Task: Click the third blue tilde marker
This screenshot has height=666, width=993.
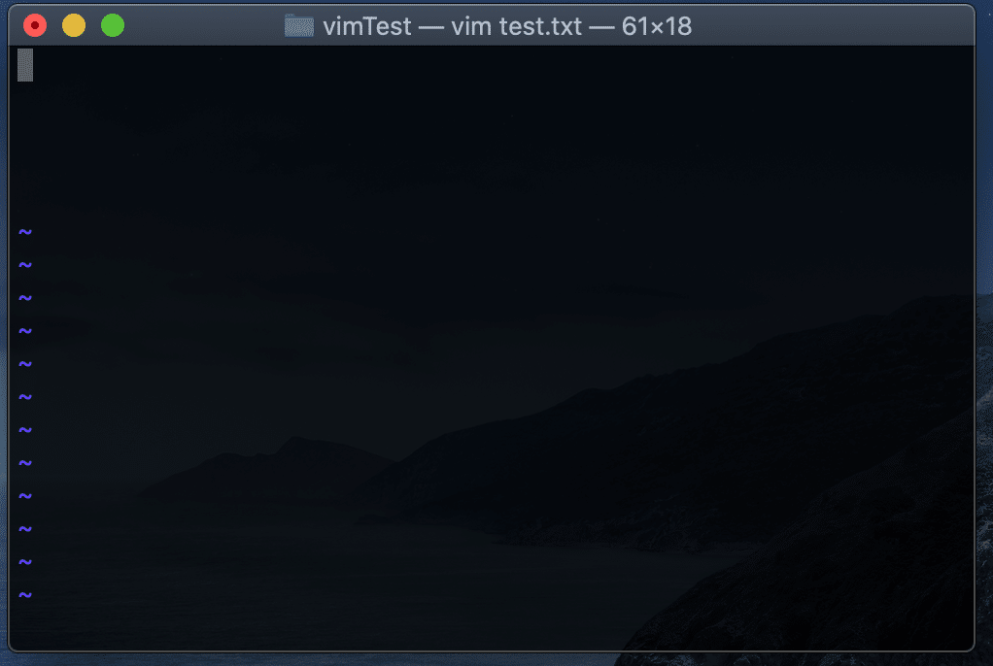Action: (x=25, y=297)
